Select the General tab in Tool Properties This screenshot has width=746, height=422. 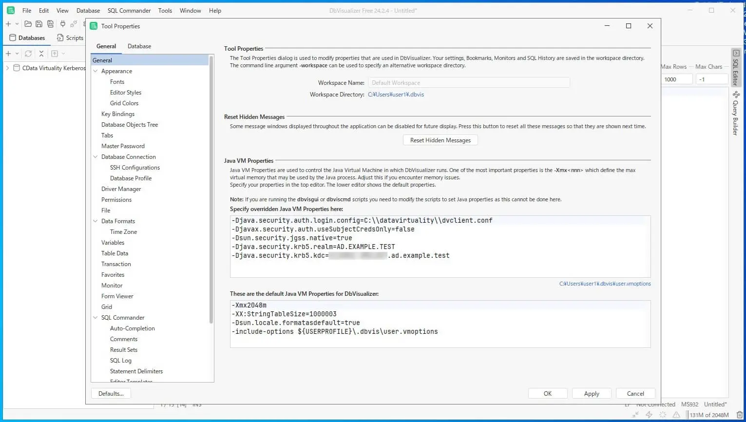[x=106, y=46]
